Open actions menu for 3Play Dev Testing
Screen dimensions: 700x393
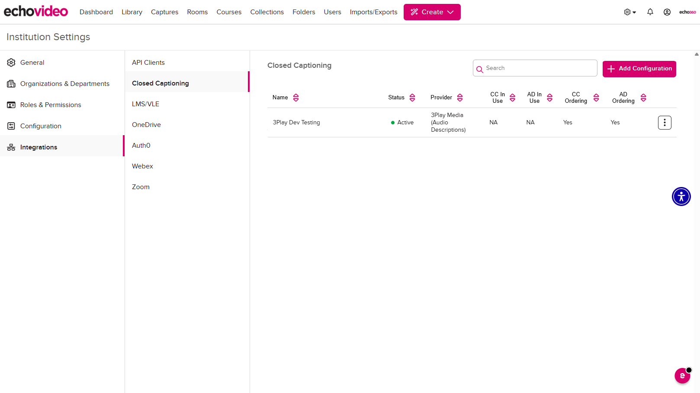(x=665, y=122)
